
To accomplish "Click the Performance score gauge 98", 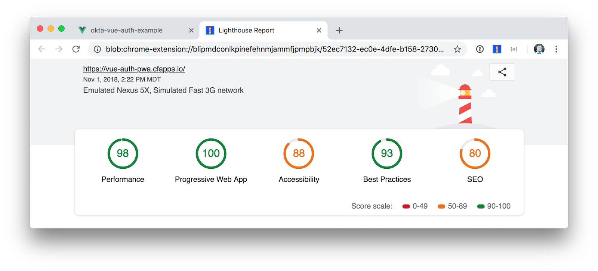I will (x=123, y=153).
